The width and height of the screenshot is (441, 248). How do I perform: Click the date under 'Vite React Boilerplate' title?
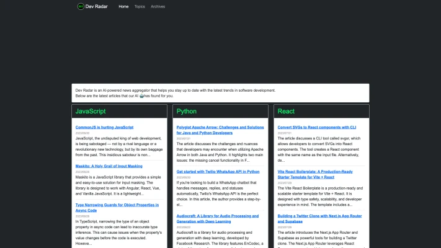tap(285, 183)
